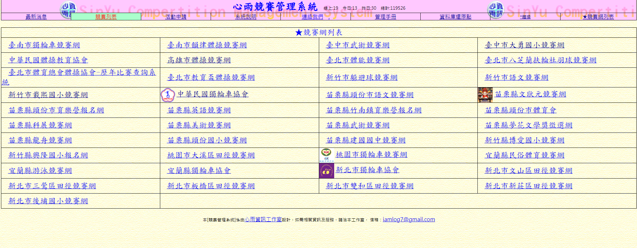Click the iamlog7@gmail.com email link
The image size is (637, 248).
click(x=409, y=219)
